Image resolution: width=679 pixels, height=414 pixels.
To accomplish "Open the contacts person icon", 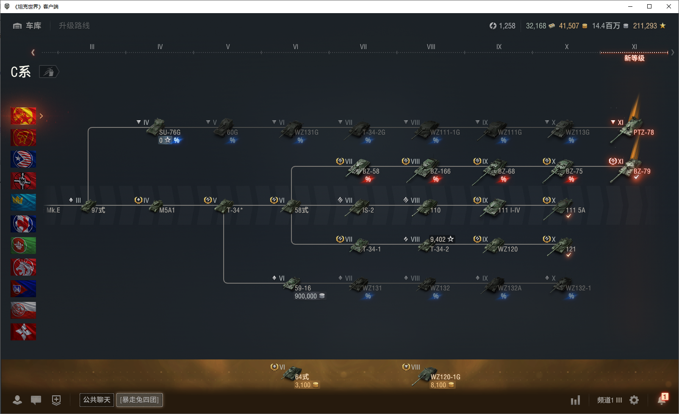I will point(17,400).
